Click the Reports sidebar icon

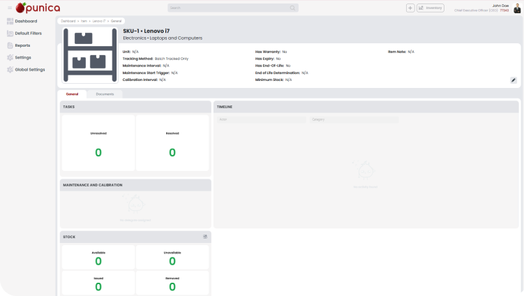tap(10, 45)
